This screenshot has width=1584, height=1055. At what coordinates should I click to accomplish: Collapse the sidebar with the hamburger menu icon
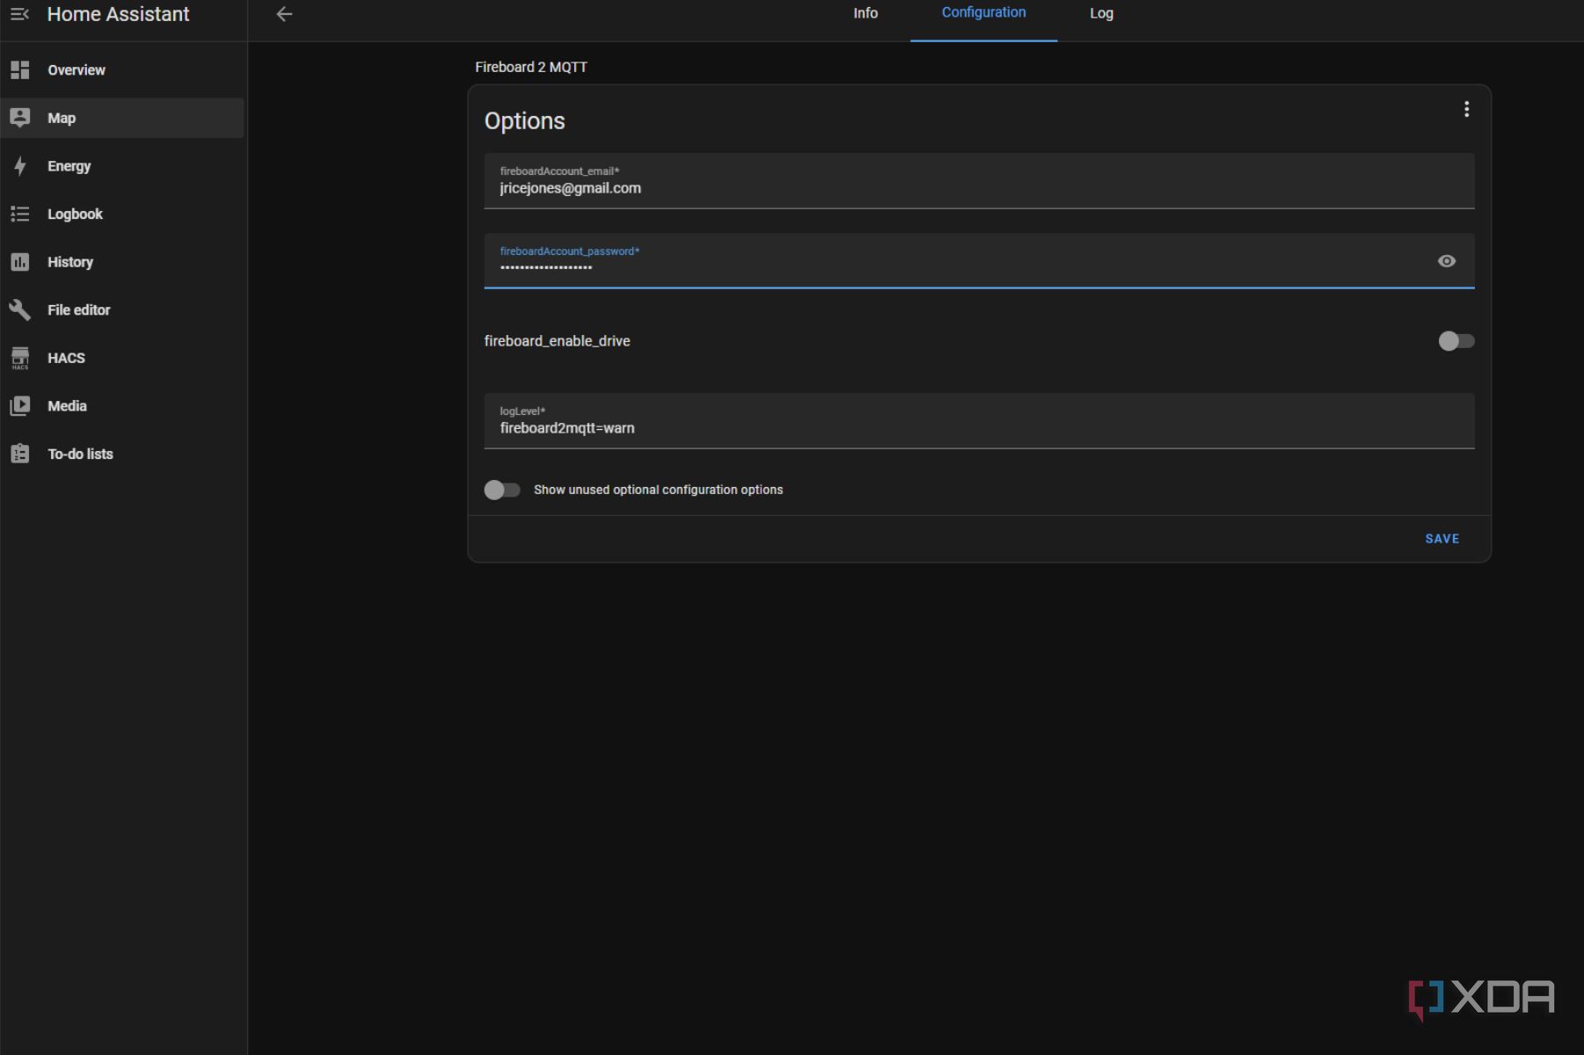click(x=19, y=14)
